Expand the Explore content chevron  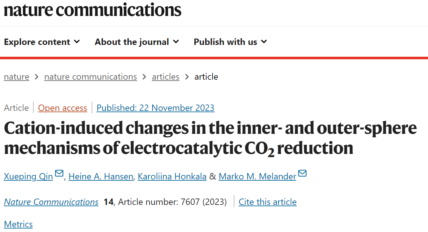(77, 41)
